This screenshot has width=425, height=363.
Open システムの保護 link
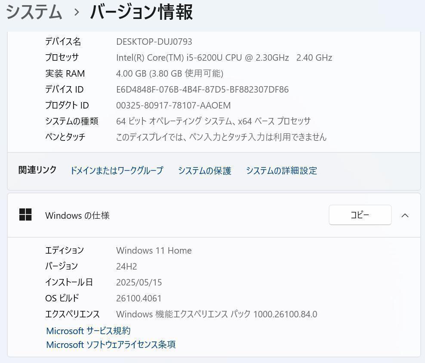point(205,171)
